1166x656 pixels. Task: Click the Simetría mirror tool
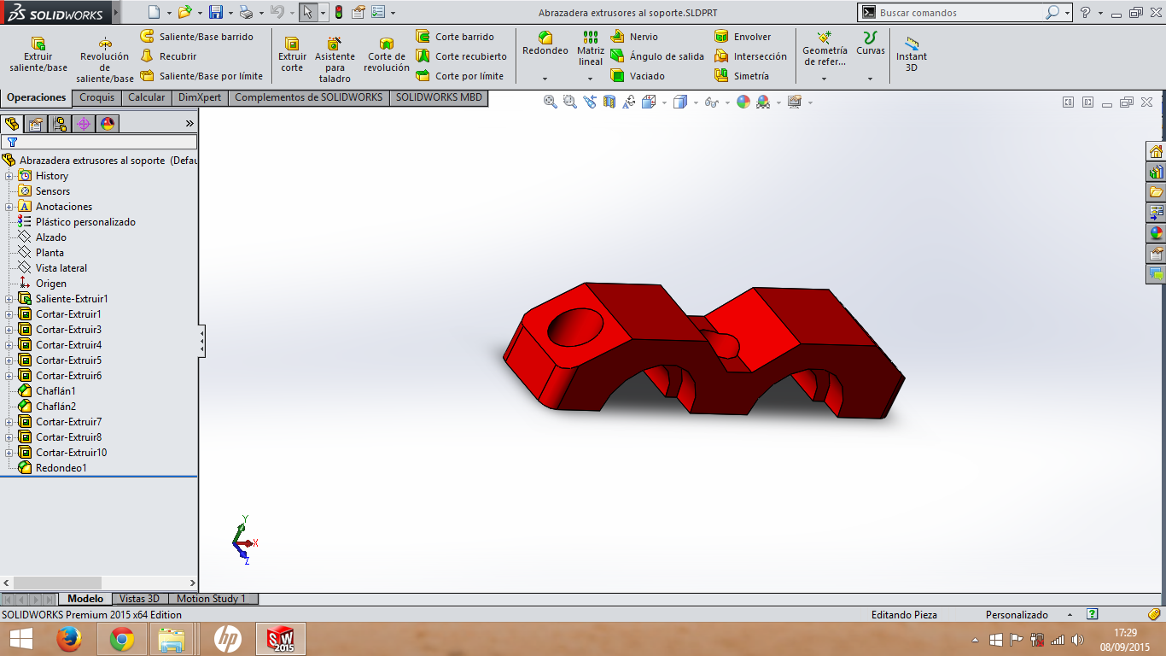(742, 76)
